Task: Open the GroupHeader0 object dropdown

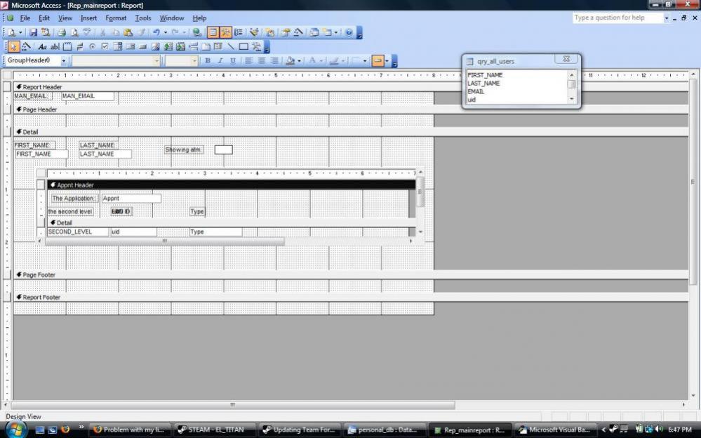Action: (x=64, y=61)
